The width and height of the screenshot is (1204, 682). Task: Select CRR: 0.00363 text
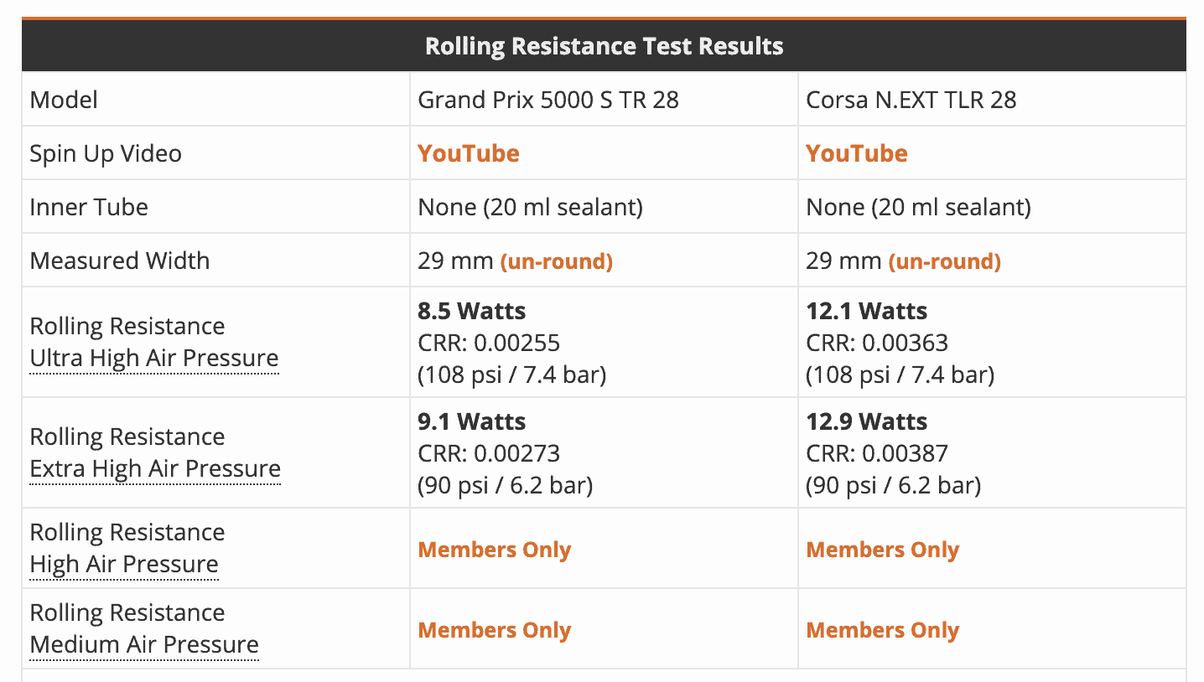[877, 343]
